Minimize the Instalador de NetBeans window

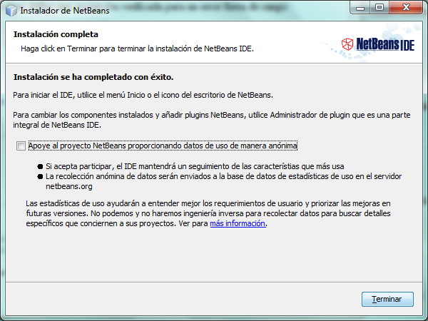[x=360, y=7]
